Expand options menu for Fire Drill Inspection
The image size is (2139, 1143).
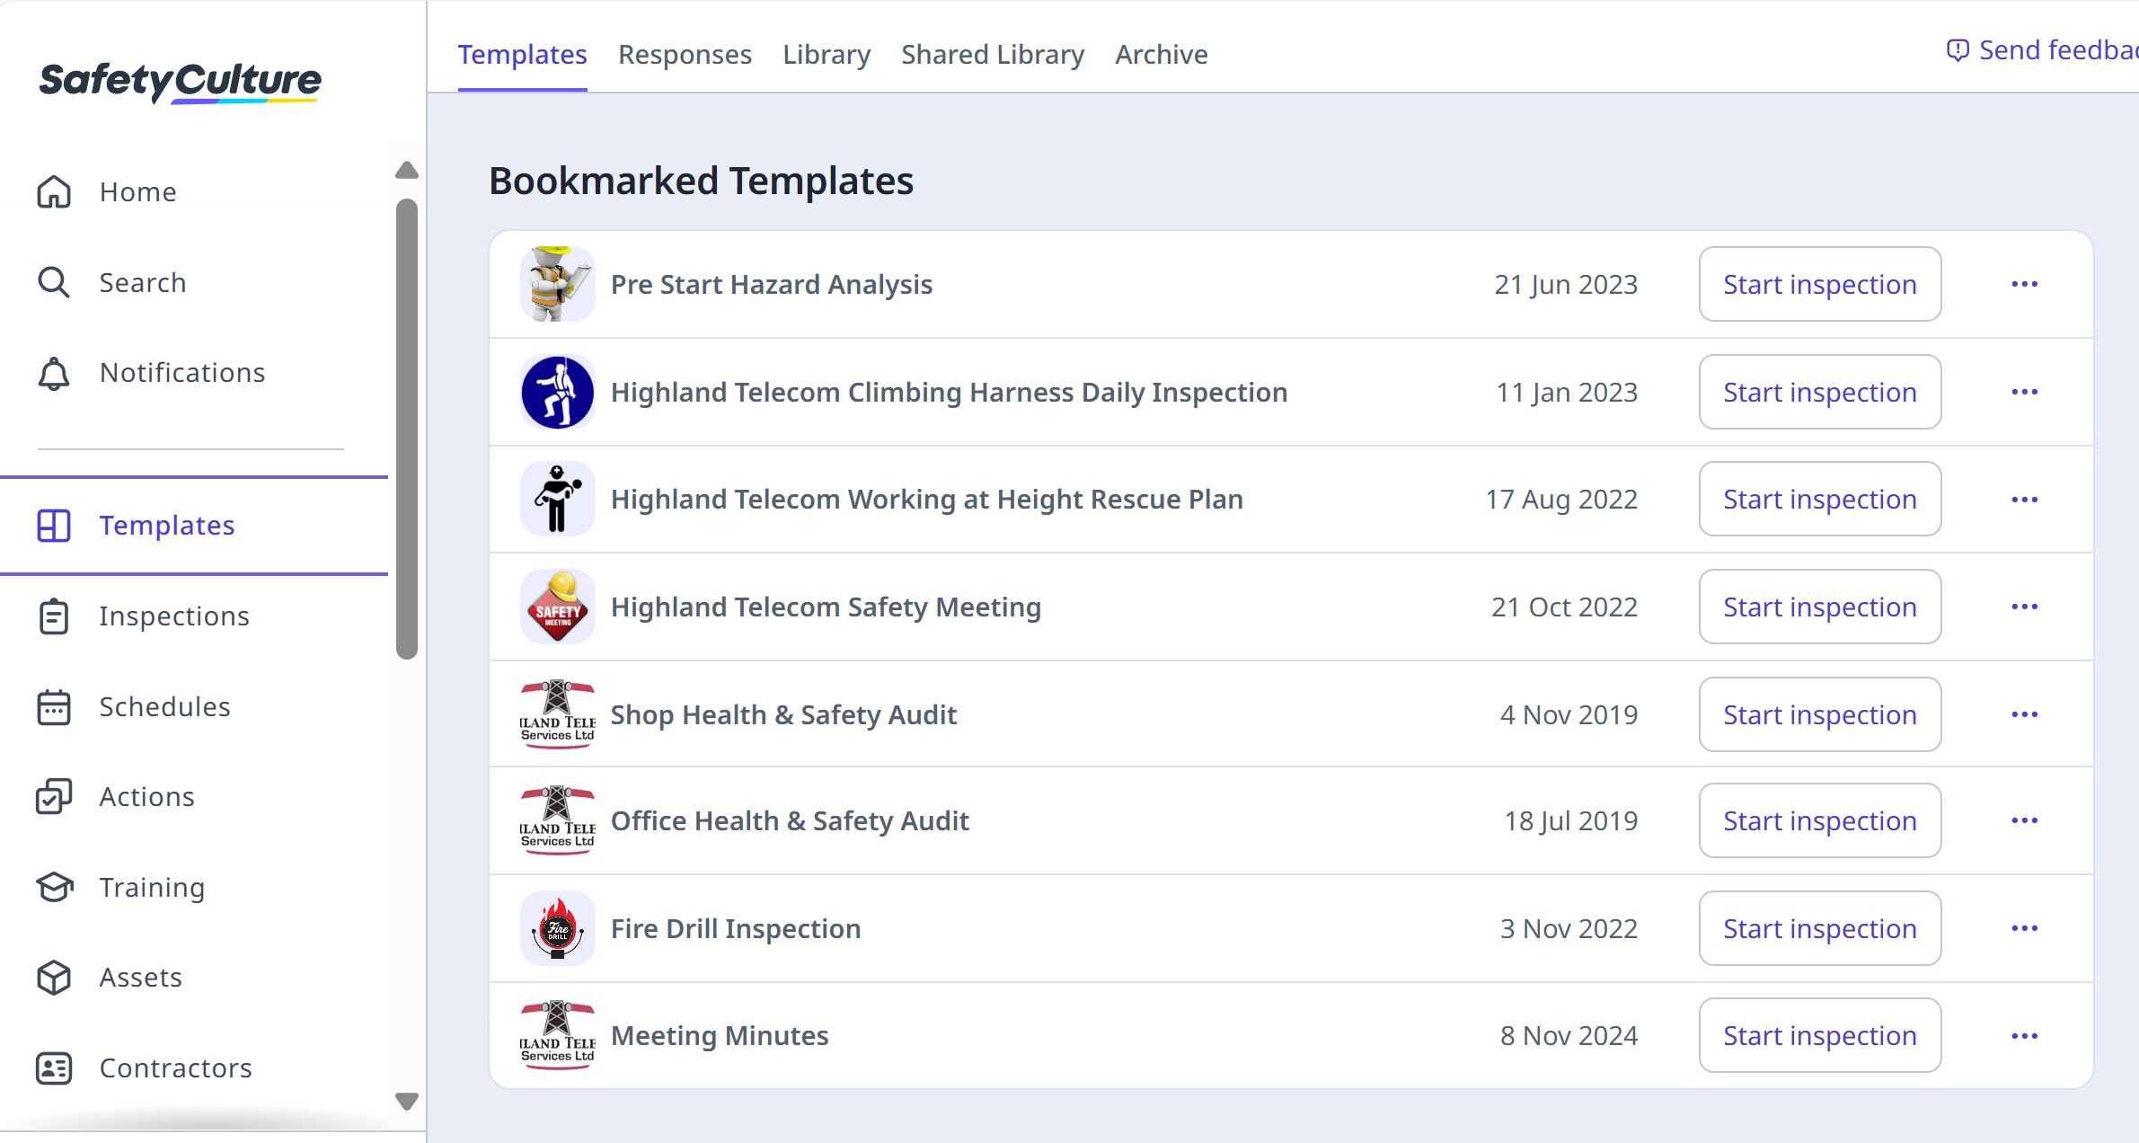[x=2024, y=928]
